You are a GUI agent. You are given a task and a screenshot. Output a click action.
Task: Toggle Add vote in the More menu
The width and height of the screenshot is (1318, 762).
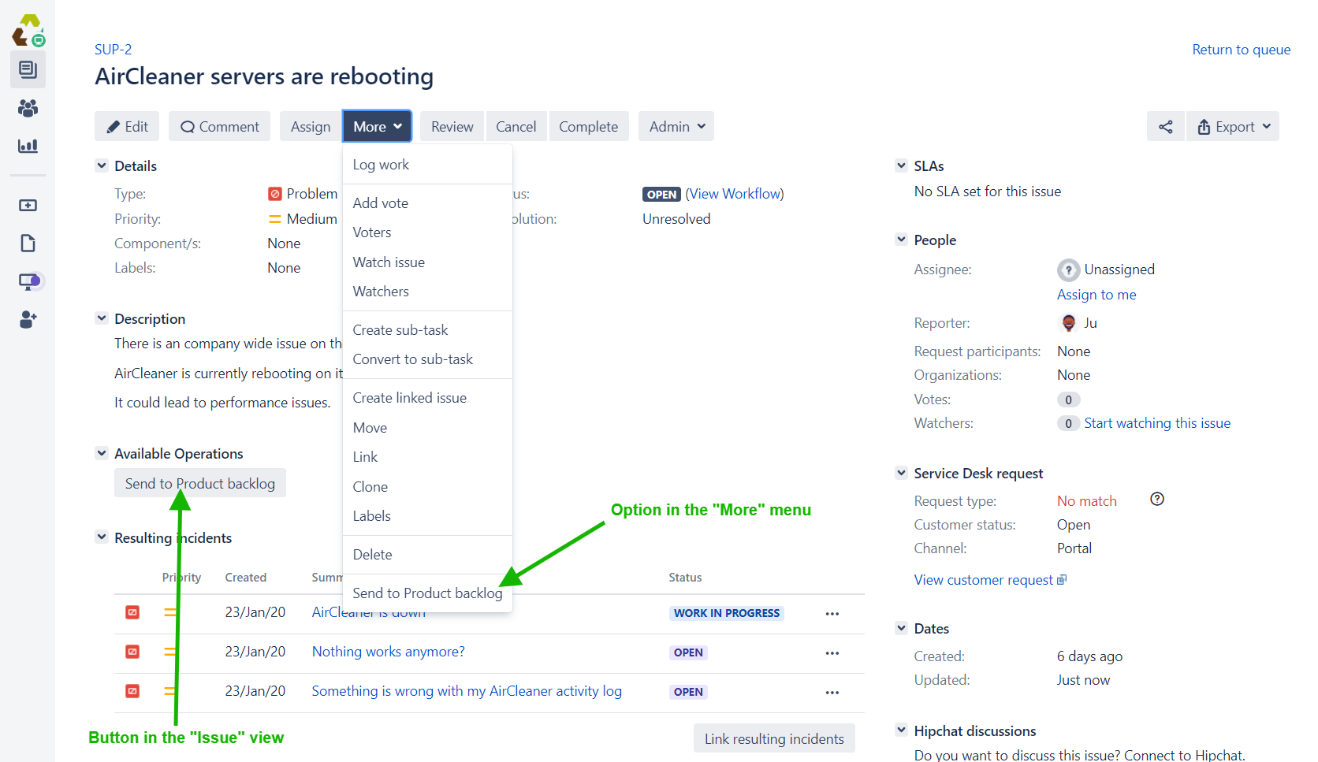[381, 203]
